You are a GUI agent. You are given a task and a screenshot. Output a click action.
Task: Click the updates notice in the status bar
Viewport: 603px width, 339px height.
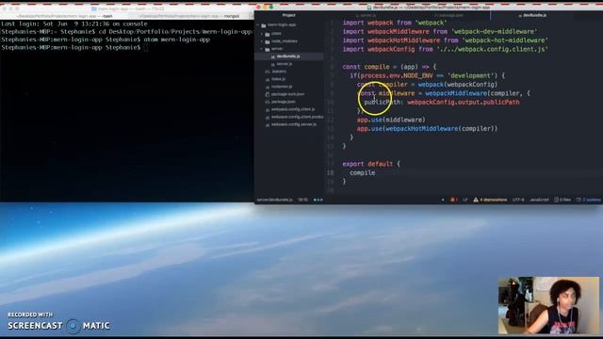[588, 200]
